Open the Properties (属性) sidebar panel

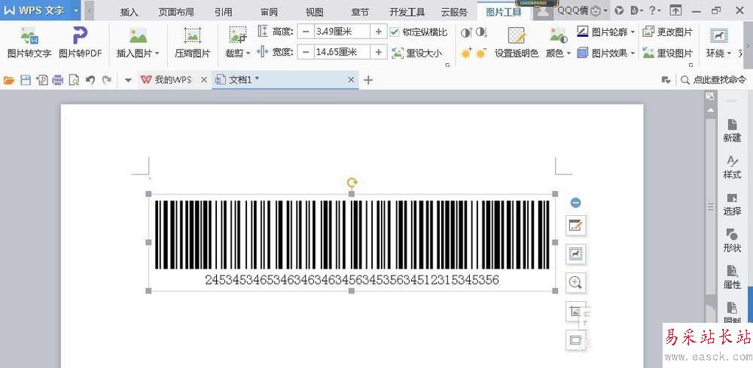click(x=732, y=278)
